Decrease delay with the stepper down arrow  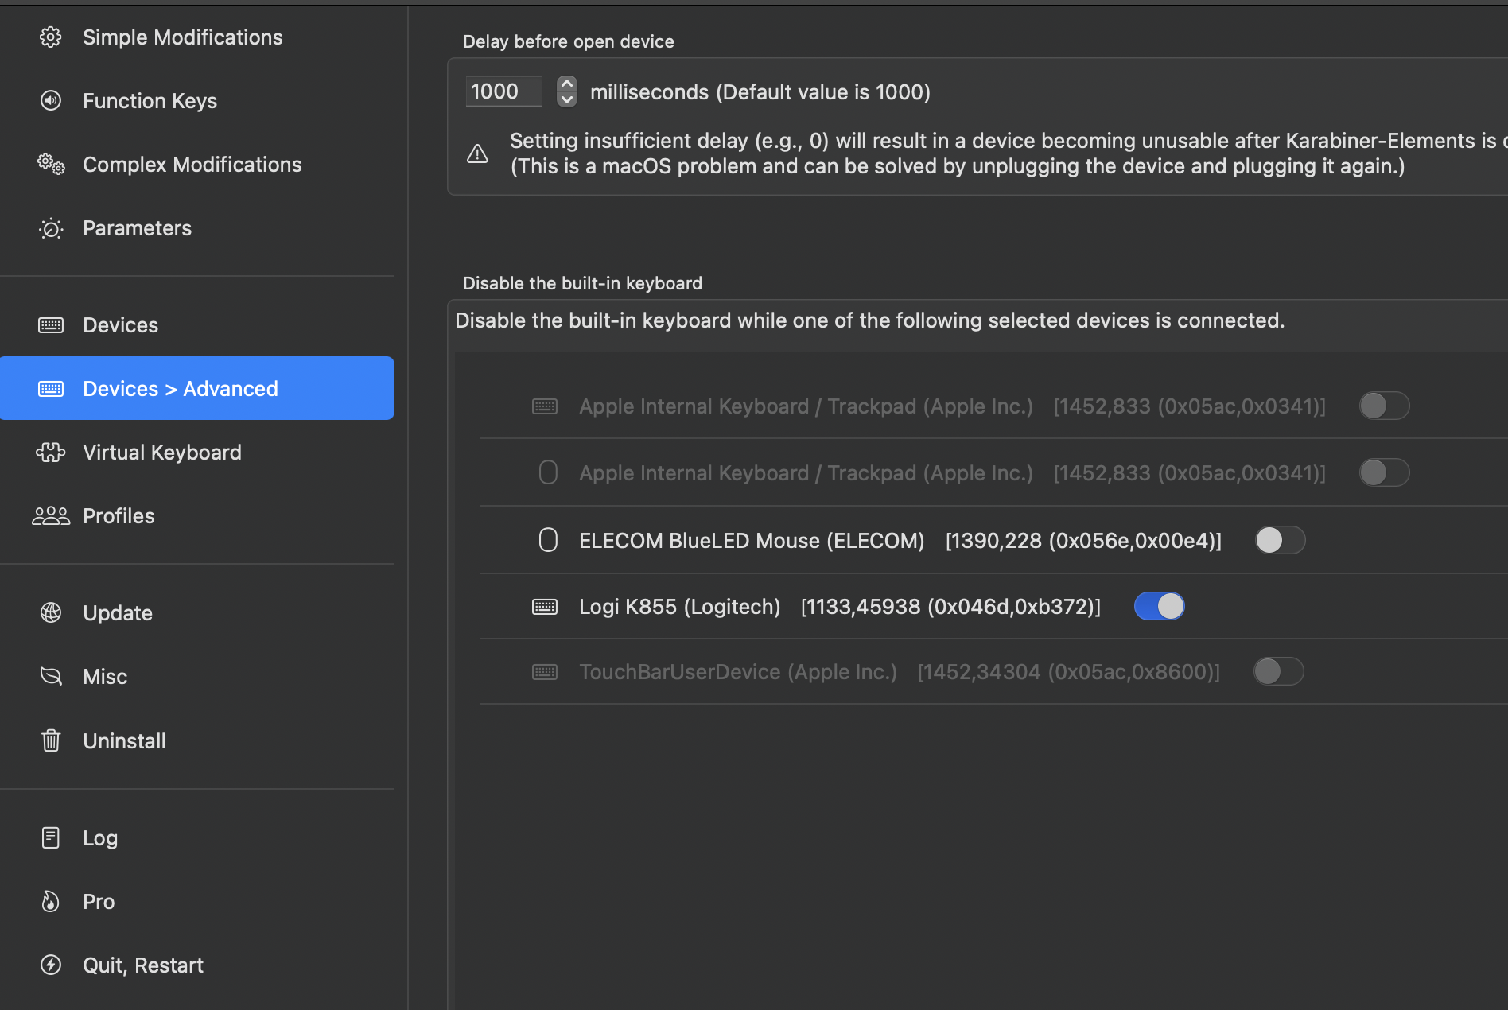click(x=566, y=99)
